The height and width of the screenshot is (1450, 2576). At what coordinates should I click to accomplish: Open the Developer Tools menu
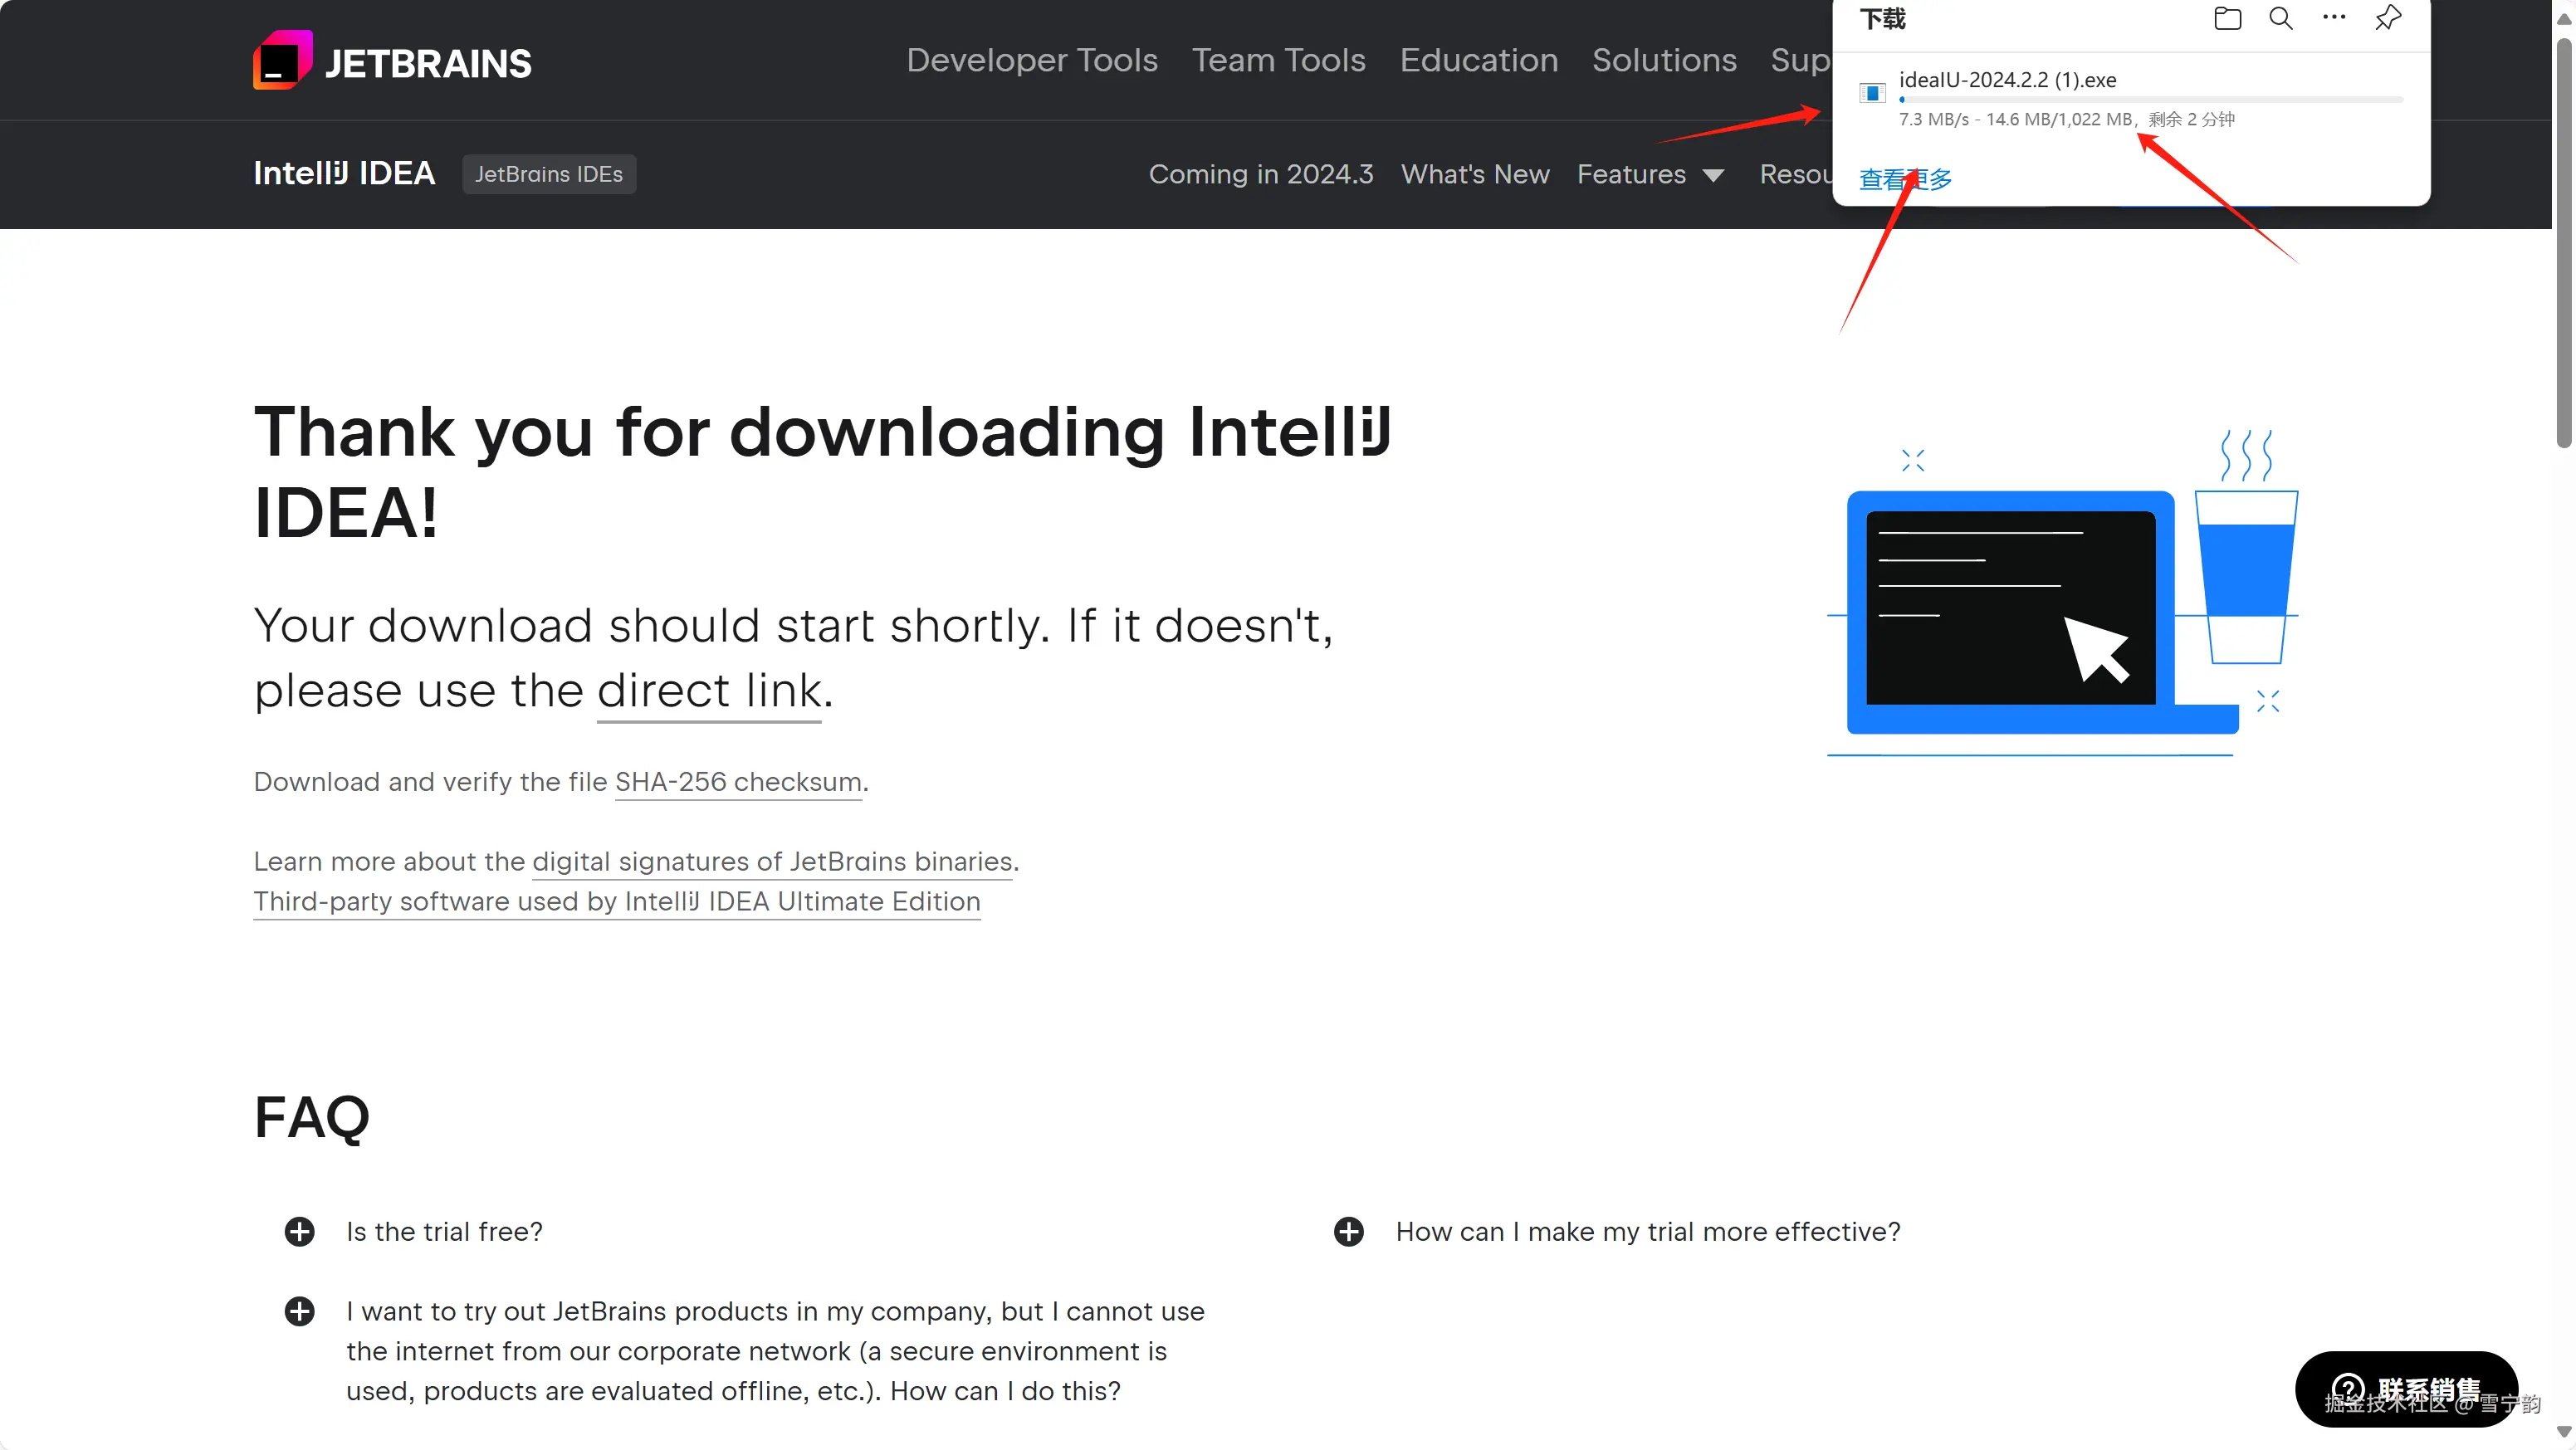[1032, 60]
